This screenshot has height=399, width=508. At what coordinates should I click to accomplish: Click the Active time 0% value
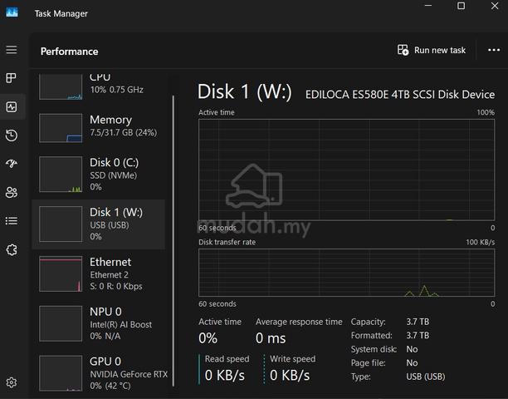[x=208, y=338]
